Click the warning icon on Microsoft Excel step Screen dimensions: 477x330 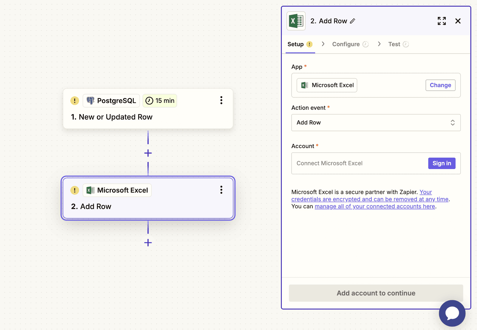(75, 190)
